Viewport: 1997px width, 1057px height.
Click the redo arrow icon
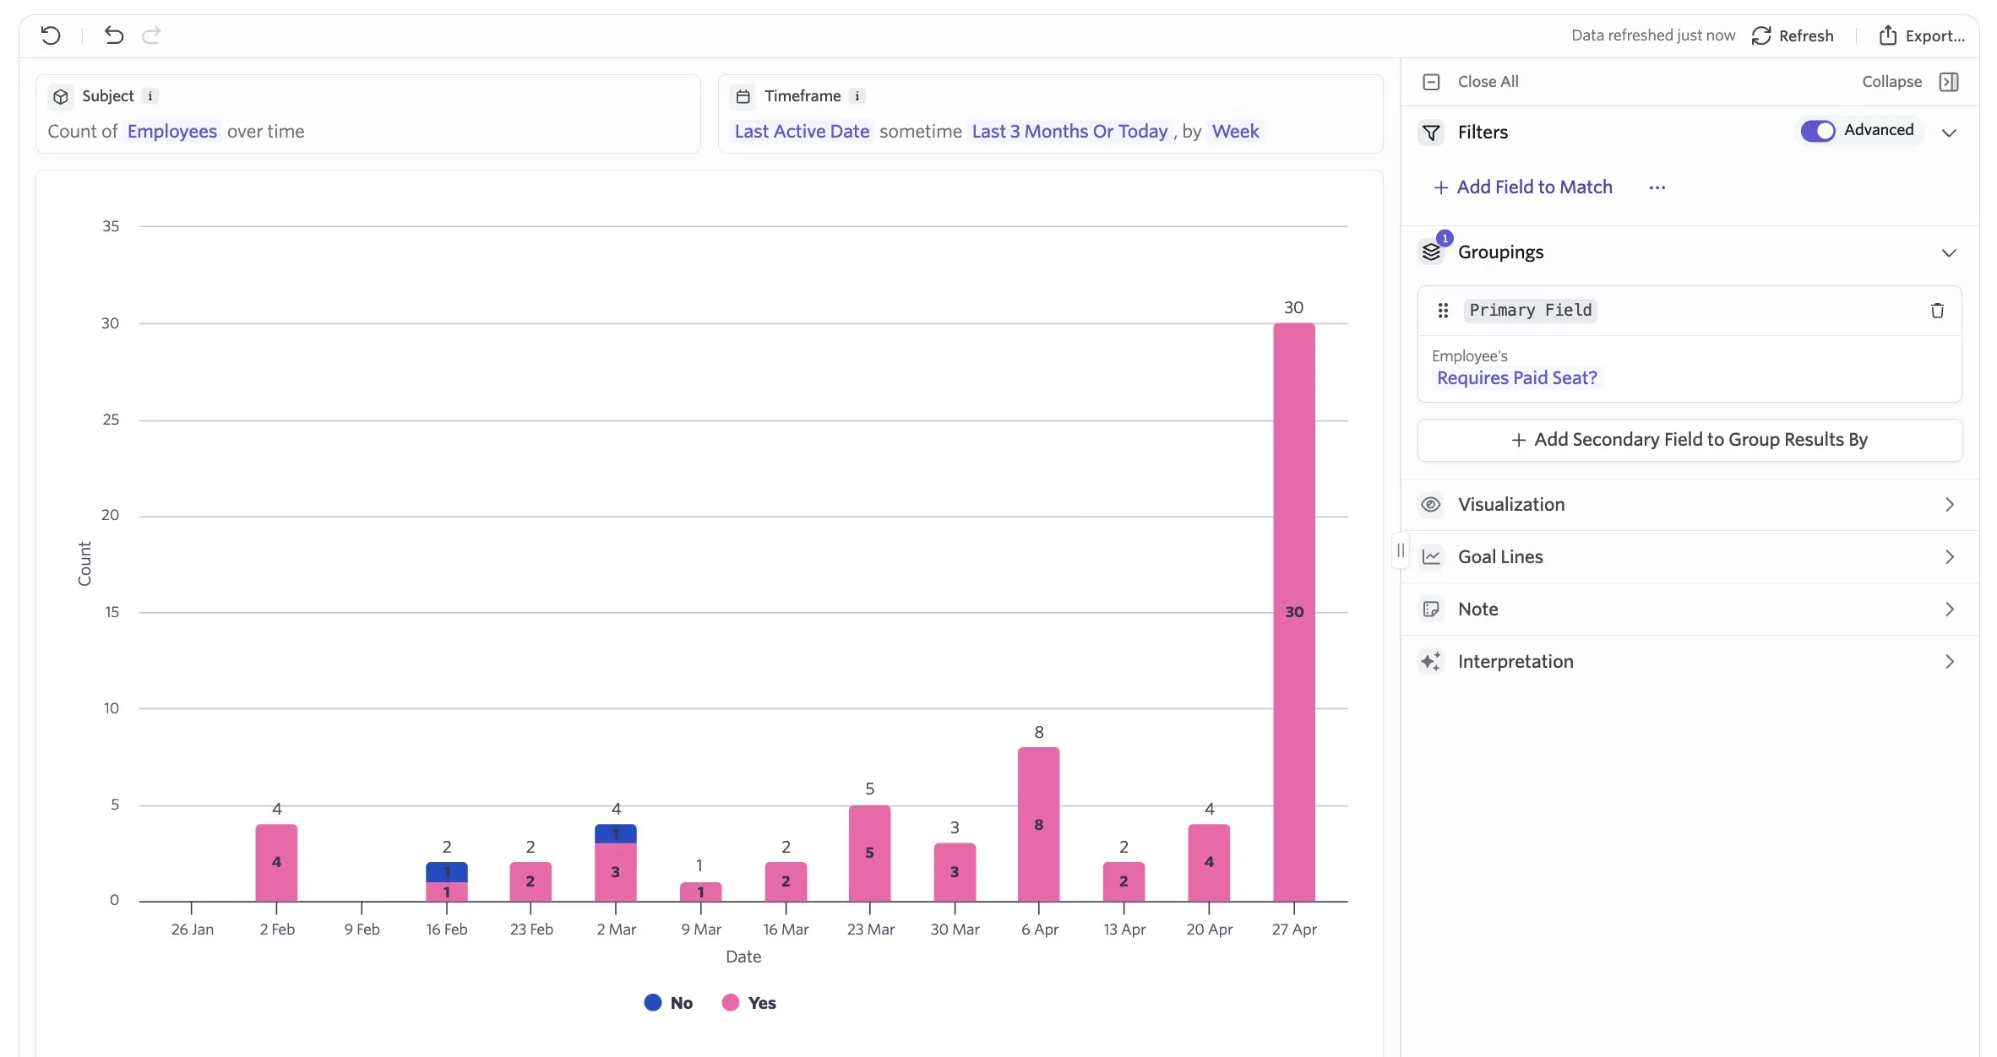point(151,35)
